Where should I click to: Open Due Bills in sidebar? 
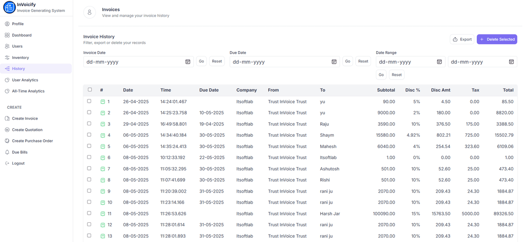pyautogui.click(x=36, y=152)
